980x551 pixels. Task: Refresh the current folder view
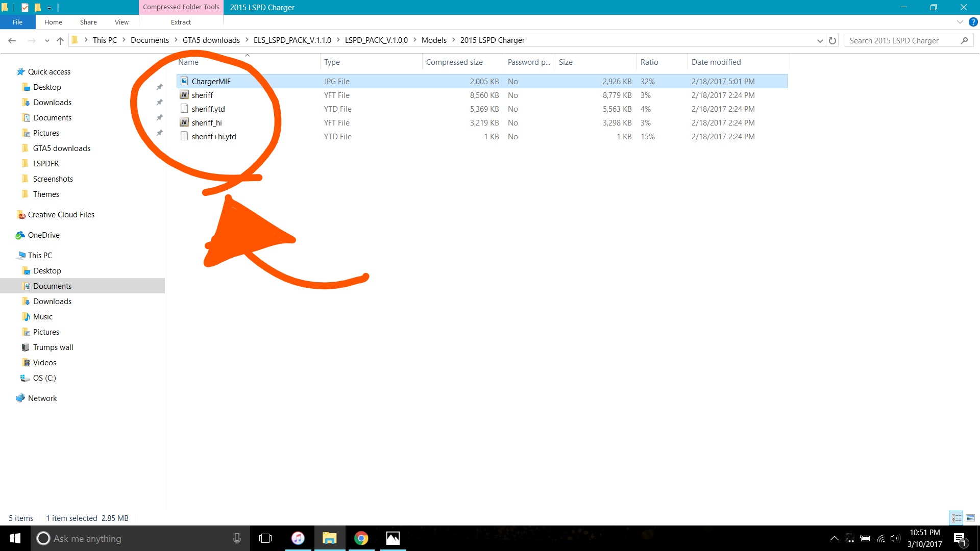pyautogui.click(x=832, y=41)
